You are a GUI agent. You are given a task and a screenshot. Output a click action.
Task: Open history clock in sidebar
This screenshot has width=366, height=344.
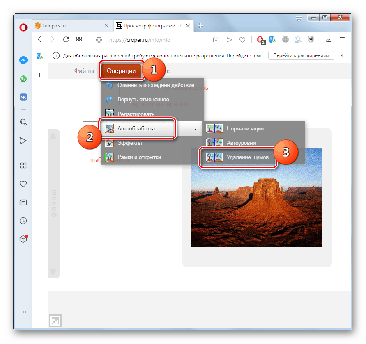pyautogui.click(x=23, y=221)
